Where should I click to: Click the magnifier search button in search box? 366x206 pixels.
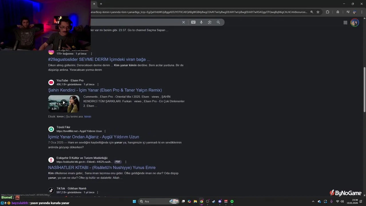(218, 22)
